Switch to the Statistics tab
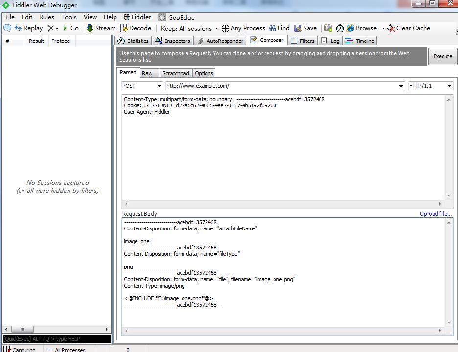This screenshot has width=458, height=352. point(133,41)
